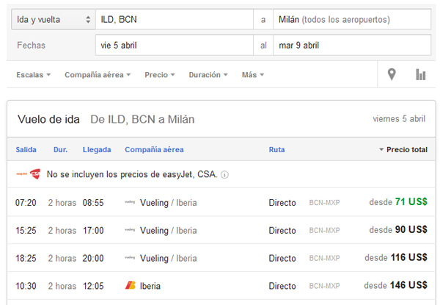Expand the Escalas filter
Viewport: 440px width, 305px height.
click(33, 75)
